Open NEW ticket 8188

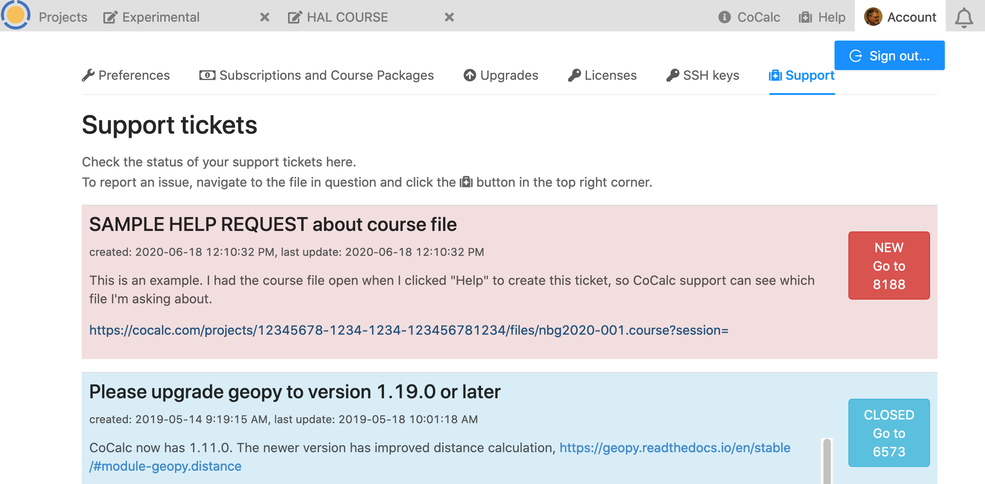[x=889, y=266]
